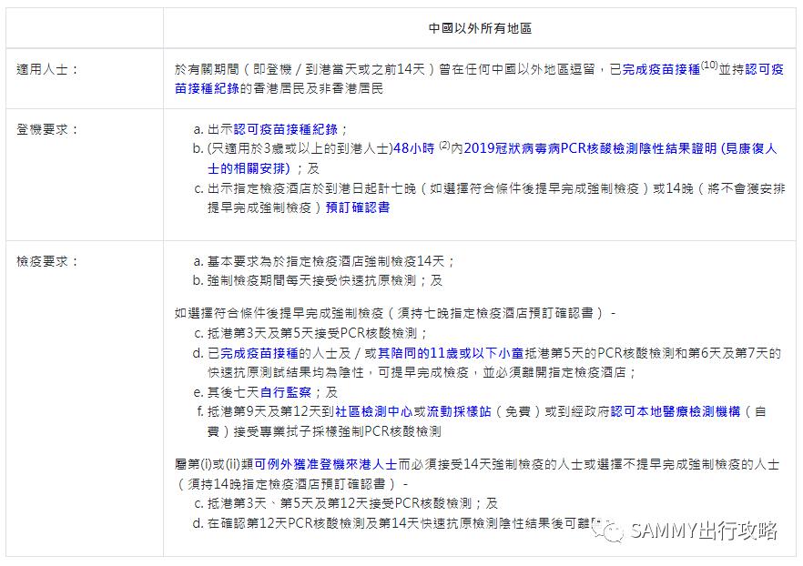Click the 中國以外所有地區 column header
Image resolution: width=803 pixels, height=566 pixels.
[x=480, y=28]
